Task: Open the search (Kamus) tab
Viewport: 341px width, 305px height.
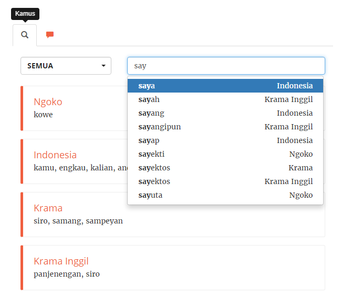Action: [x=25, y=35]
